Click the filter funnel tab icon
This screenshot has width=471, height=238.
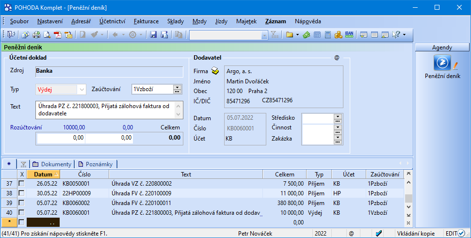pos(23,164)
